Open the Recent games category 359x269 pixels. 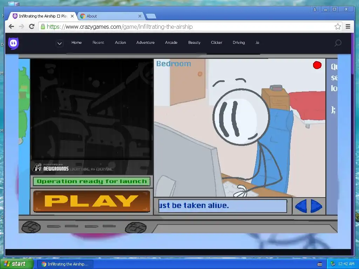point(98,42)
